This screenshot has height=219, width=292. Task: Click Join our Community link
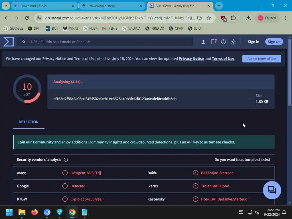point(35,142)
